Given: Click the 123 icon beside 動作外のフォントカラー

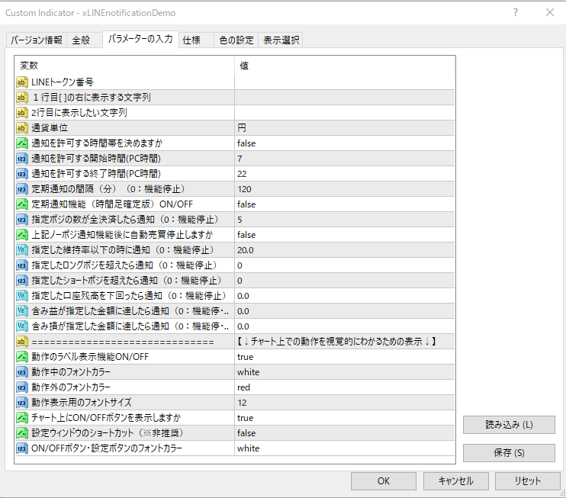Looking at the screenshot, I should point(21,387).
